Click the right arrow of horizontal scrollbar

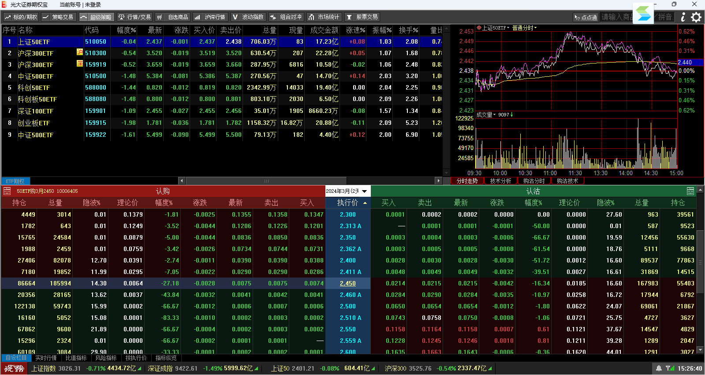coord(438,181)
